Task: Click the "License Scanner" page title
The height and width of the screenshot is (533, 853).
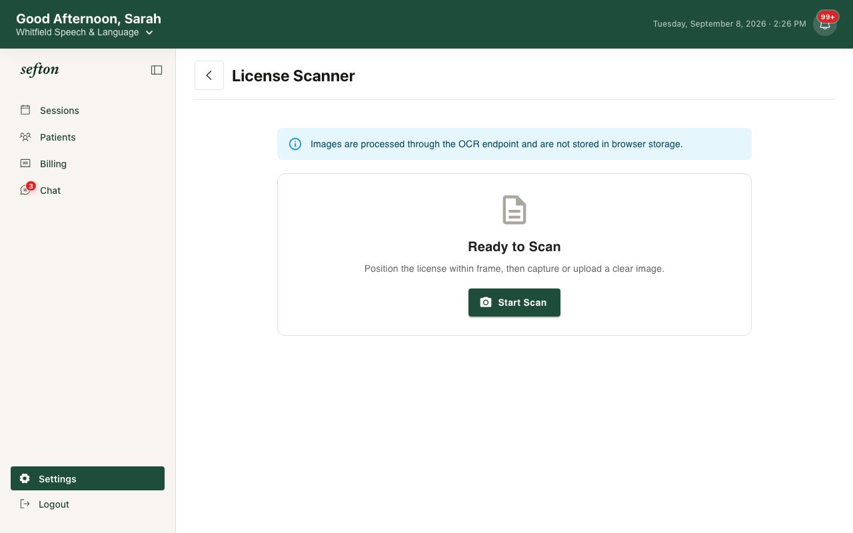Action: click(293, 76)
